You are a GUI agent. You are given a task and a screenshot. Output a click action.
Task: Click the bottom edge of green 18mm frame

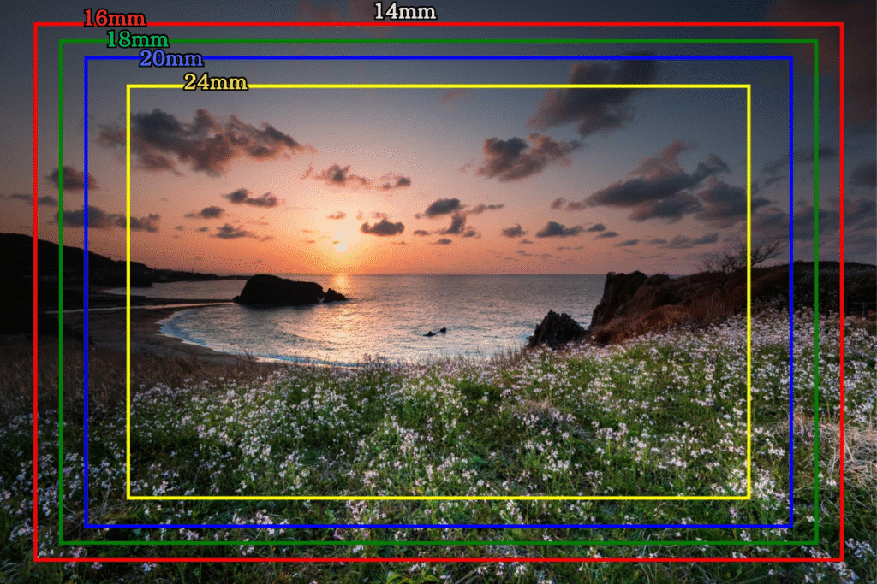pos(438,542)
